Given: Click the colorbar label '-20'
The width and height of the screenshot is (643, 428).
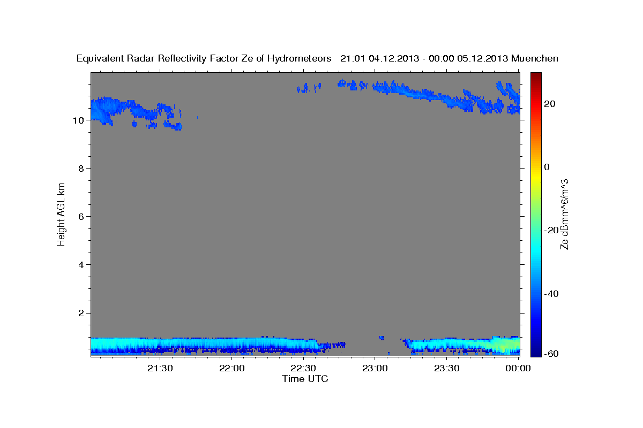Looking at the screenshot, I should point(552,230).
